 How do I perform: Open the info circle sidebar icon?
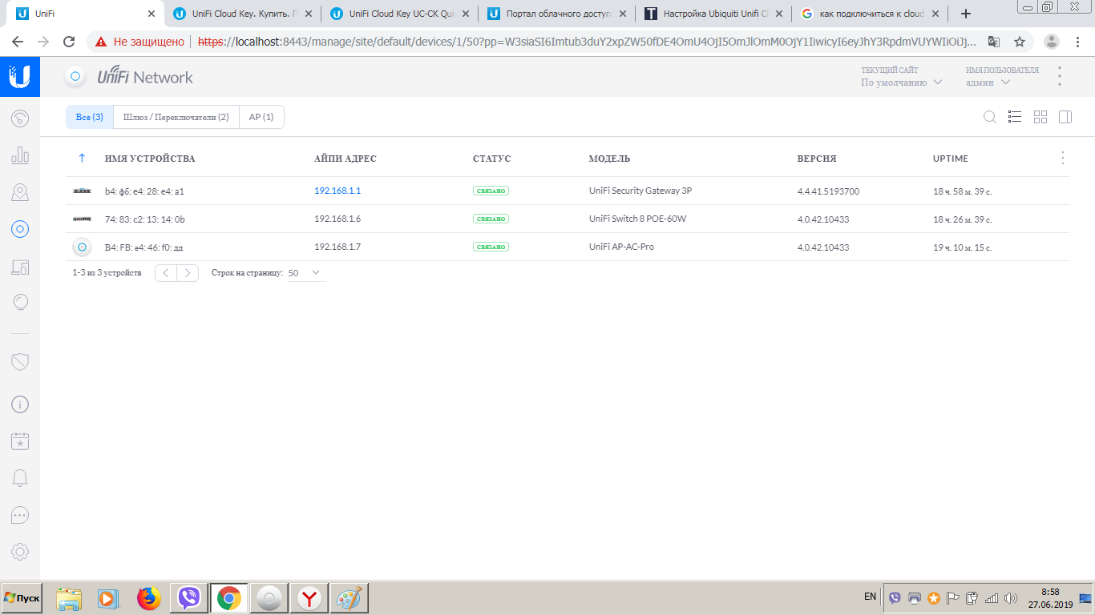click(x=20, y=404)
